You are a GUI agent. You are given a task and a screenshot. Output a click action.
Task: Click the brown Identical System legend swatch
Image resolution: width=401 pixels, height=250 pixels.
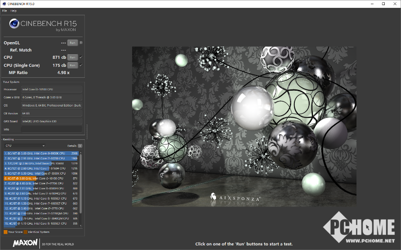pos(25,232)
